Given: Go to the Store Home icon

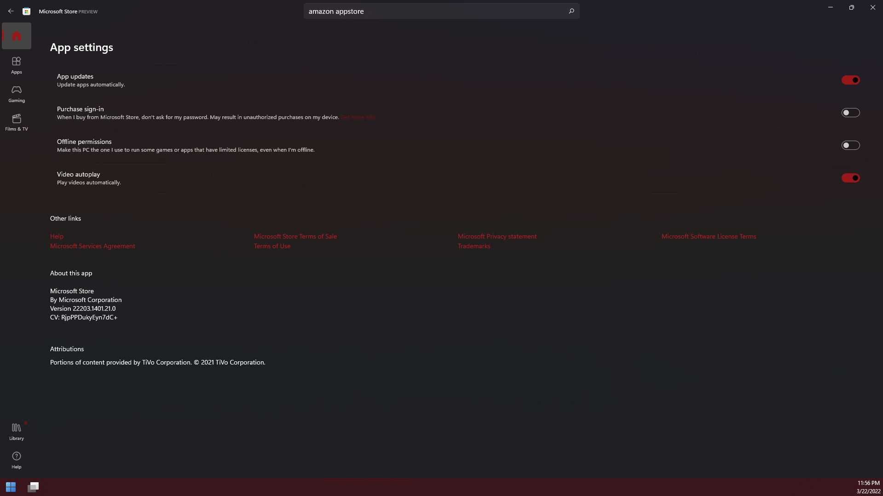Looking at the screenshot, I should (x=17, y=36).
